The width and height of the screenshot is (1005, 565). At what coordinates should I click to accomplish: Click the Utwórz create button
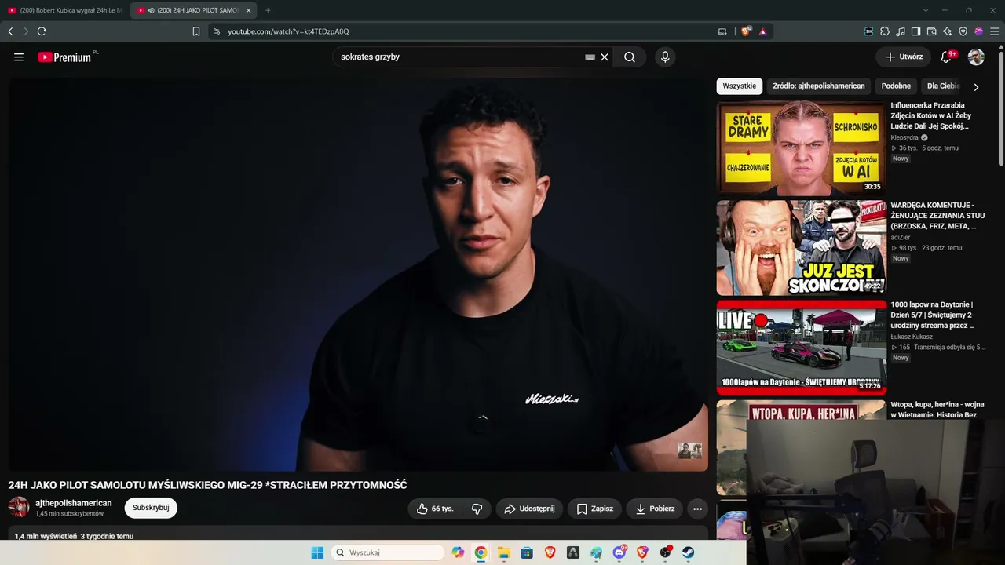904,57
